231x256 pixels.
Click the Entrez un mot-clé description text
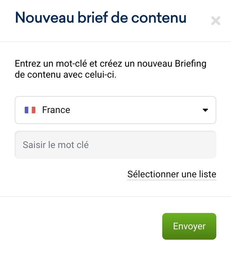(x=110, y=69)
